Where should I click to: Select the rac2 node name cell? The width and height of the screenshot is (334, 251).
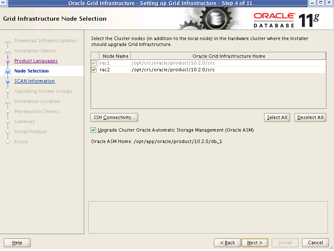click(x=115, y=70)
